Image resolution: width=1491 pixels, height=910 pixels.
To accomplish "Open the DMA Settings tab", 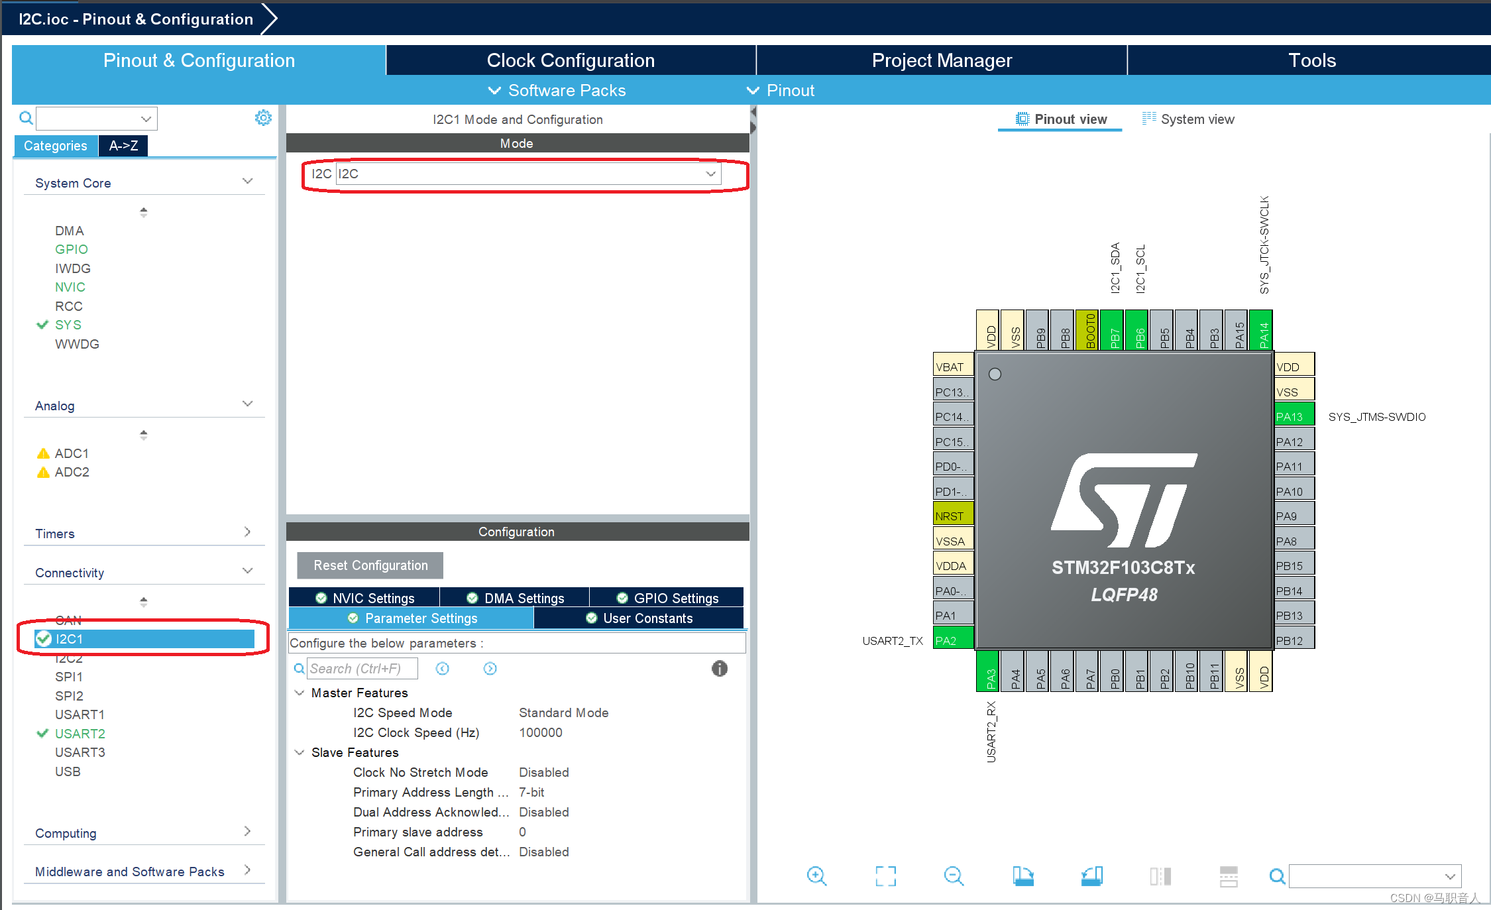I will click(515, 598).
